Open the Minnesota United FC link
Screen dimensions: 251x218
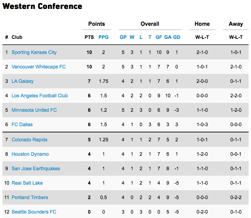[x=34, y=110]
